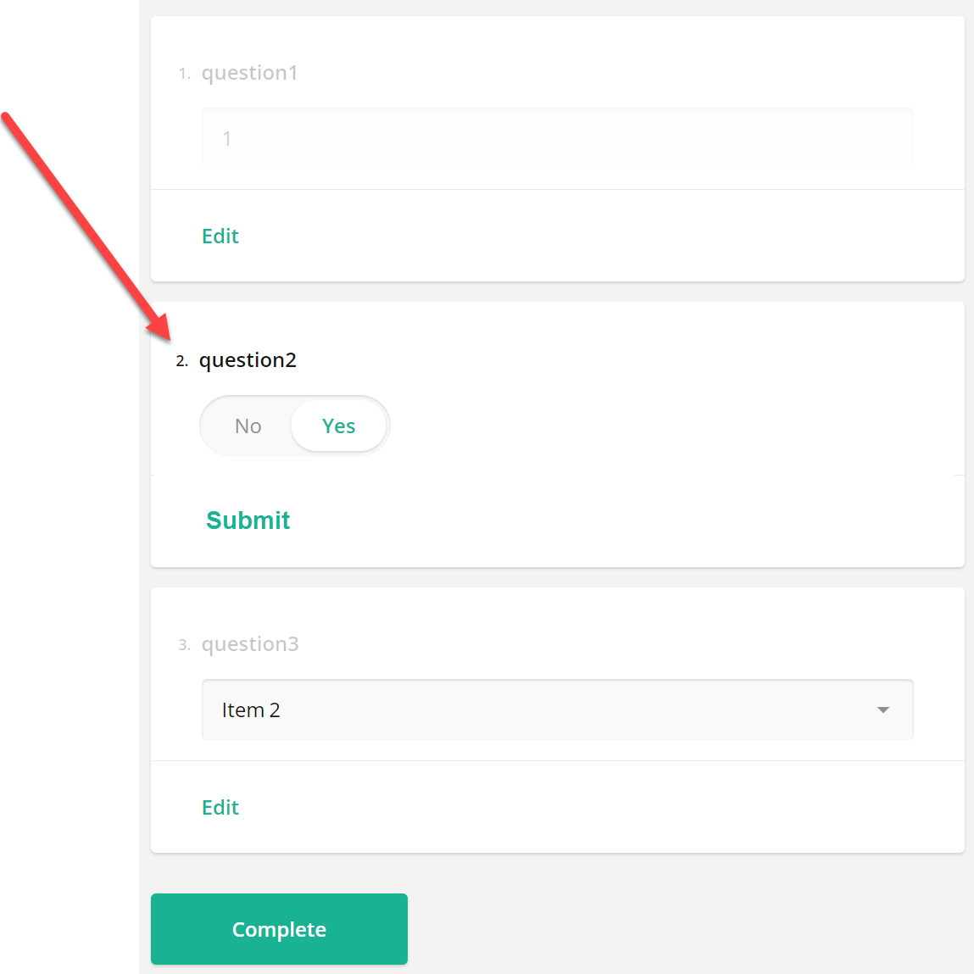Open question1's answer for editing
This screenshot has height=974, width=974.
pyautogui.click(x=220, y=236)
